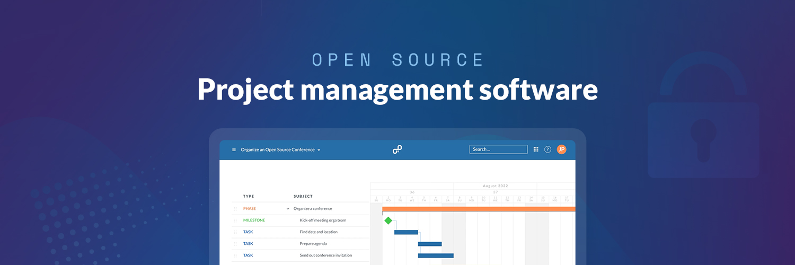Grab the drag handle of PHASE row
This screenshot has height=265, width=795.
point(235,209)
